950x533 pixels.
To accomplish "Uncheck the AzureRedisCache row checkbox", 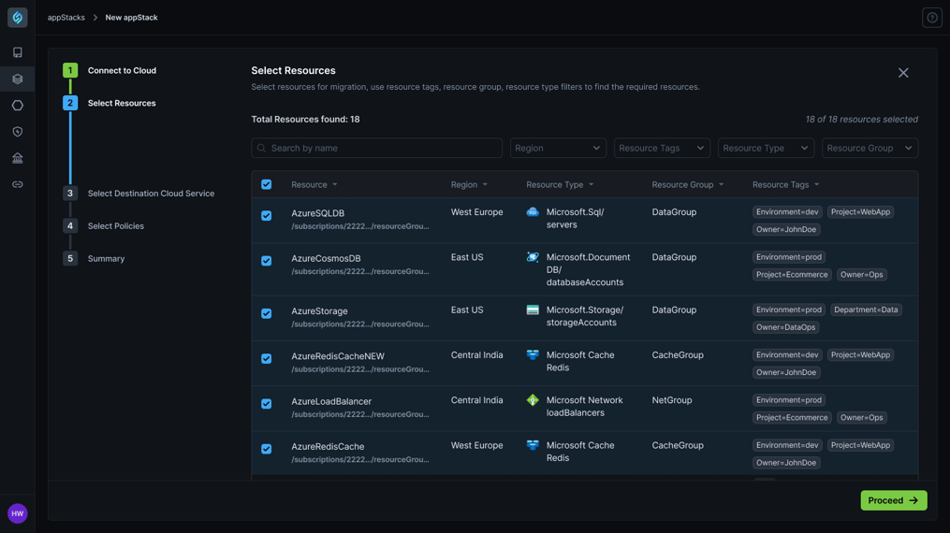I will click(x=267, y=449).
